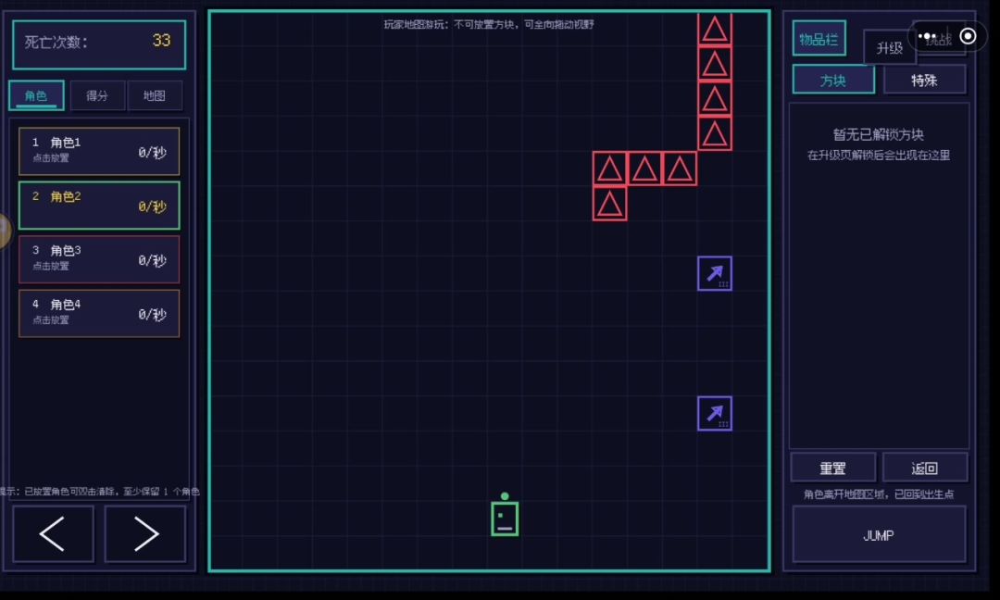Click the lower purple arrow booster block

tap(714, 413)
